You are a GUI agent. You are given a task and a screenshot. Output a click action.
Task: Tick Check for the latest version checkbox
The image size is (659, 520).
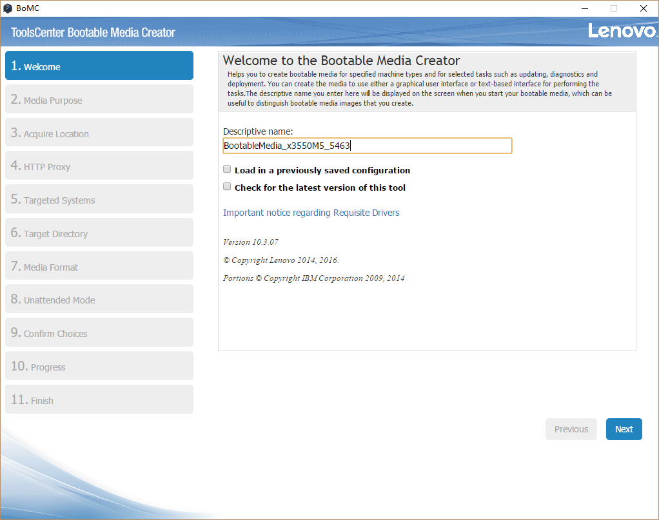(227, 186)
